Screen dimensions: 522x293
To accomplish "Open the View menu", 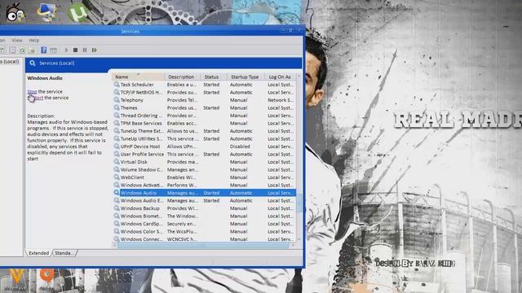I will [x=17, y=40].
